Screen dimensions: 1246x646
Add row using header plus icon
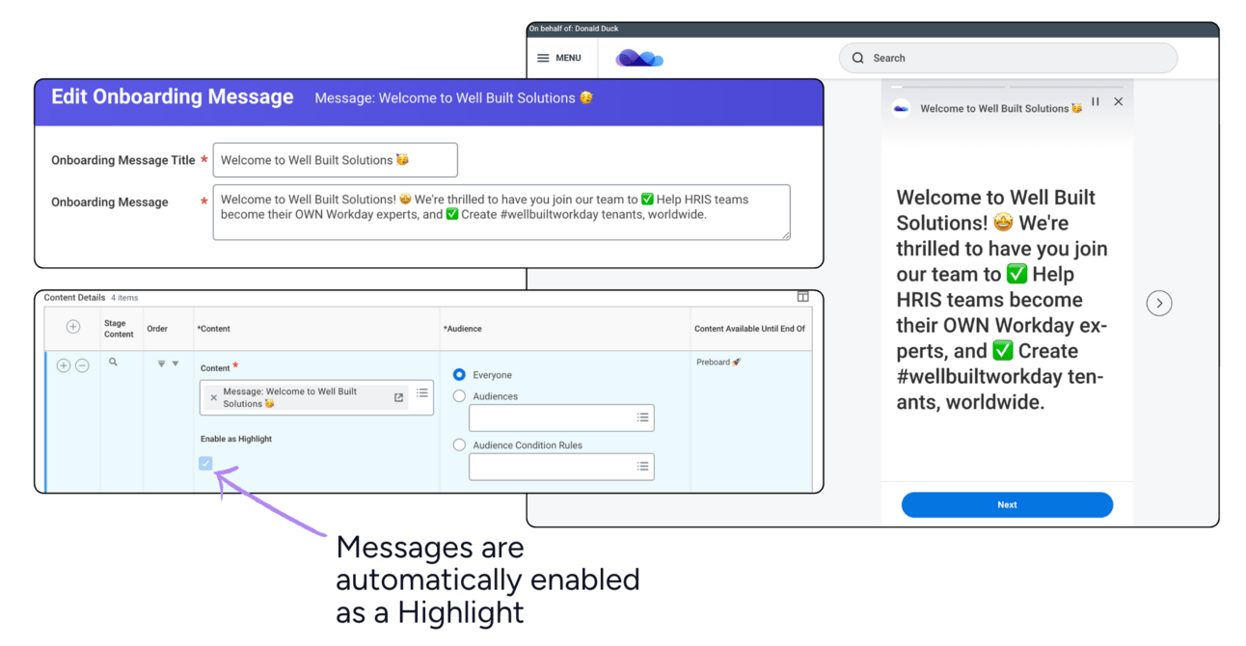(x=72, y=327)
